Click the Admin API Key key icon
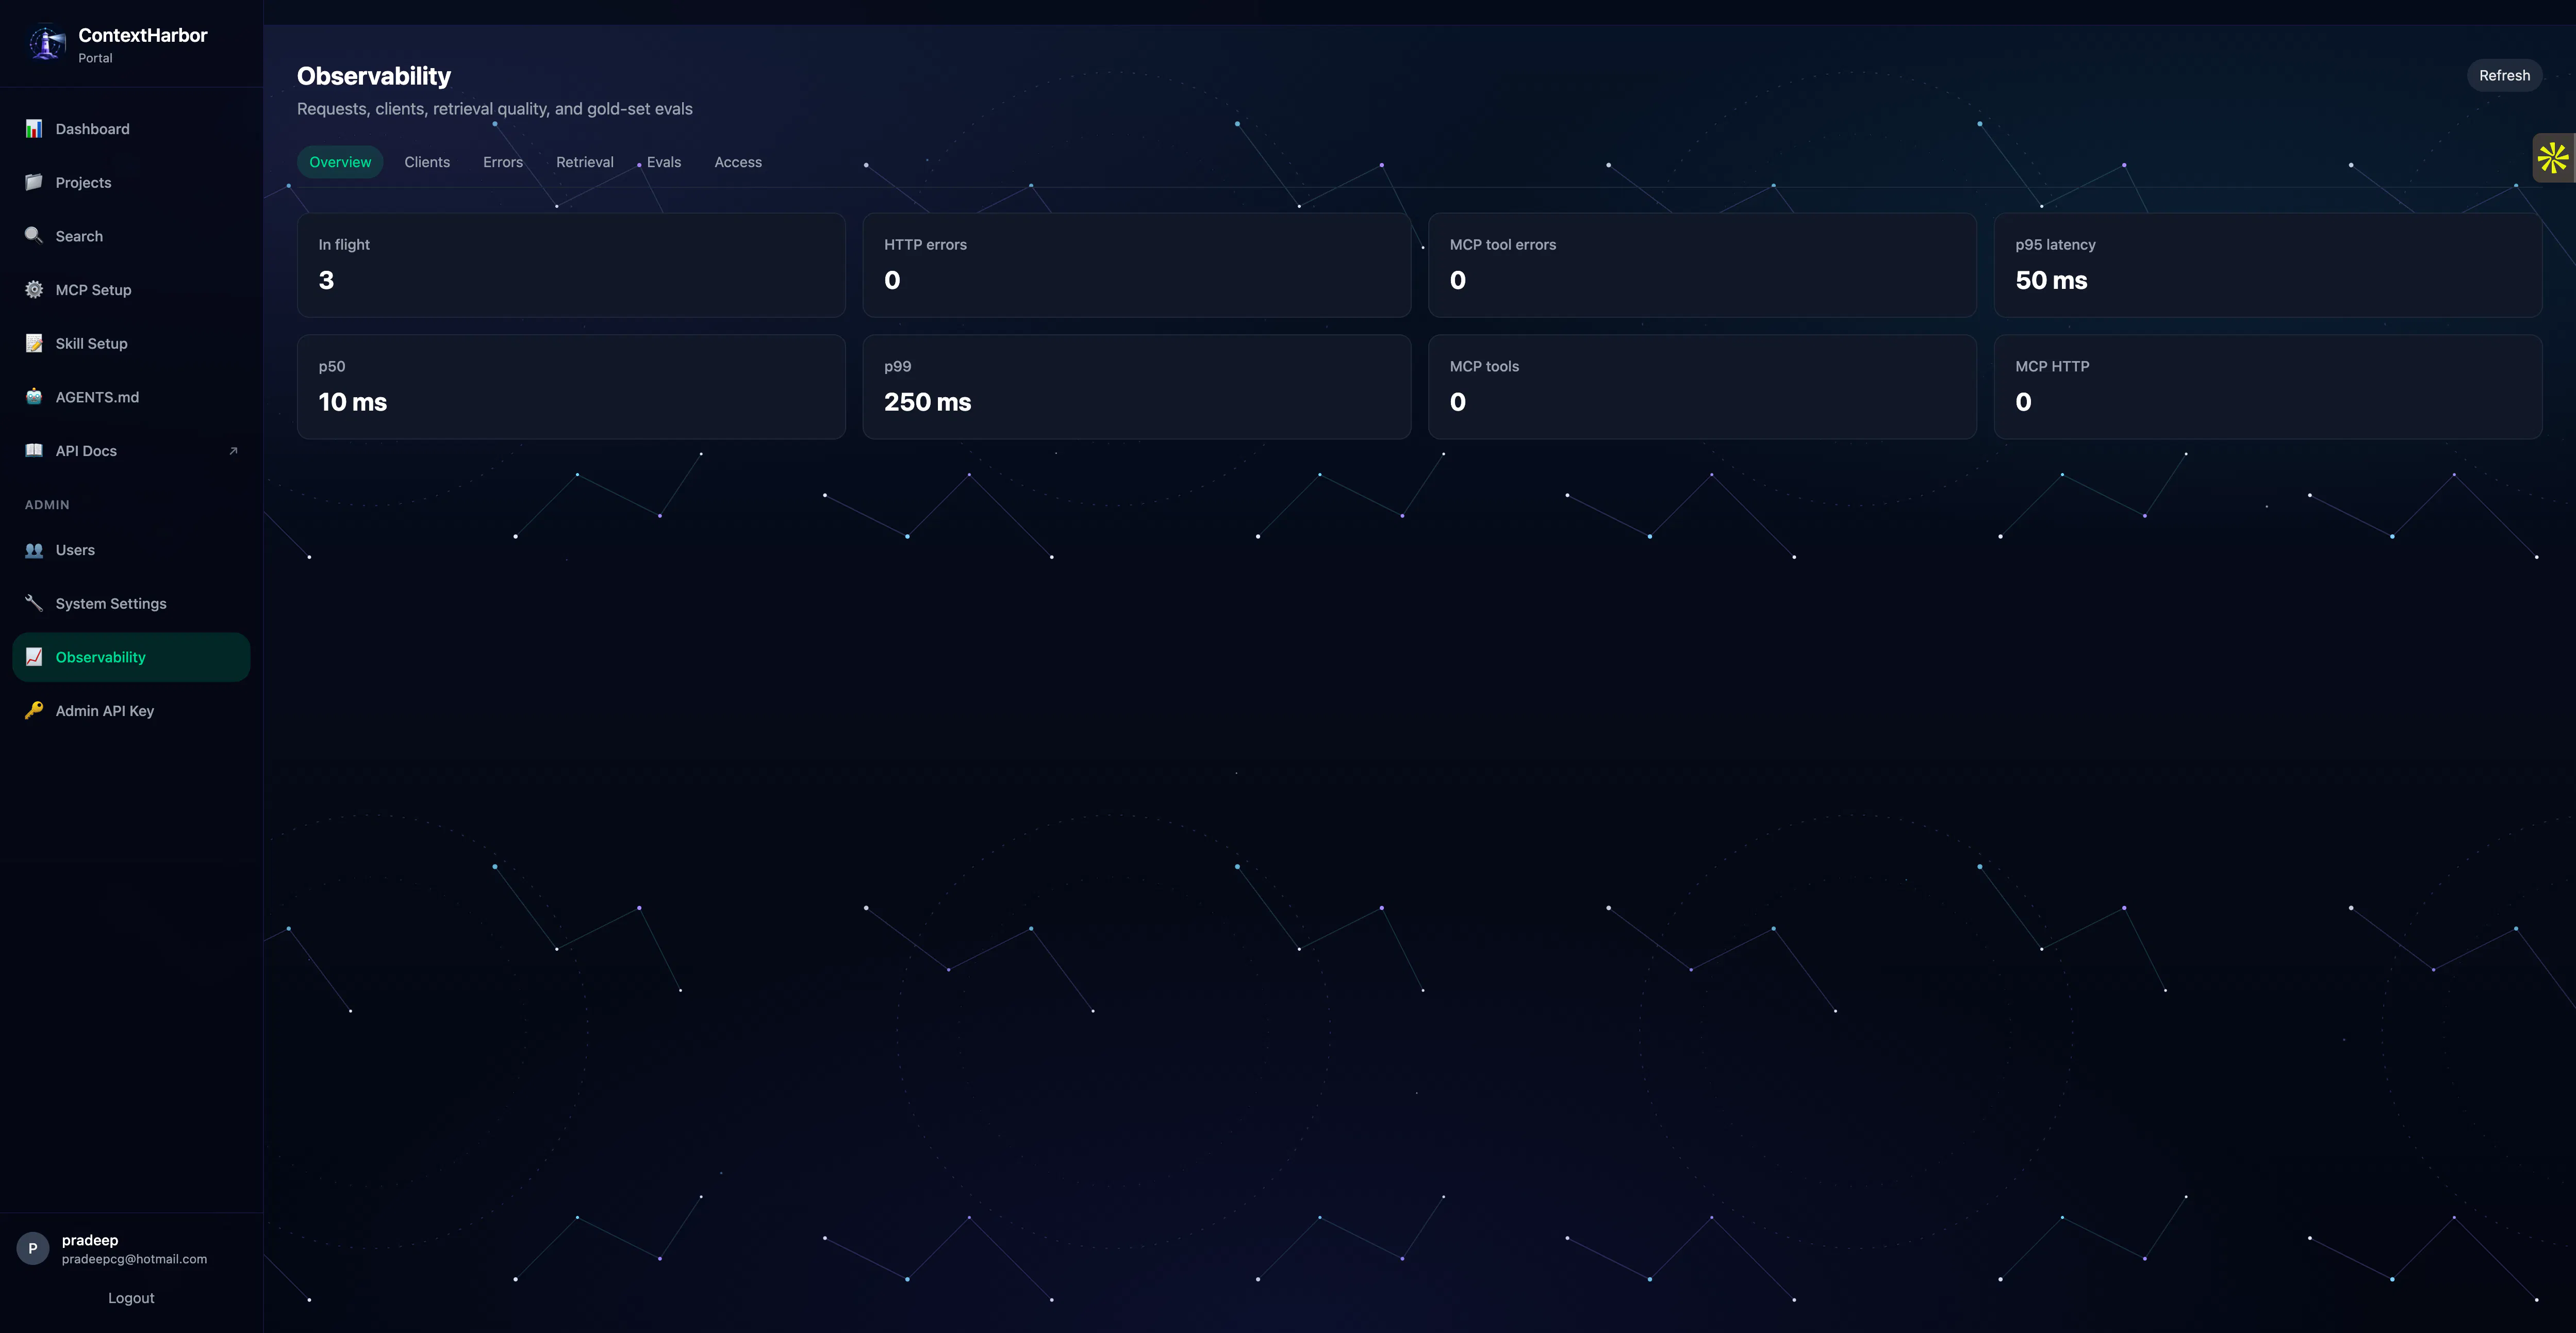Image resolution: width=2576 pixels, height=1333 pixels. click(34, 710)
